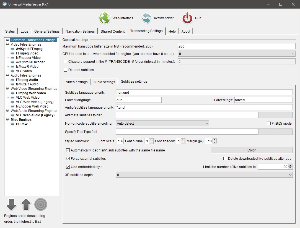Collapse the Misc Engines node
300x228 pixels.
pos(7,119)
